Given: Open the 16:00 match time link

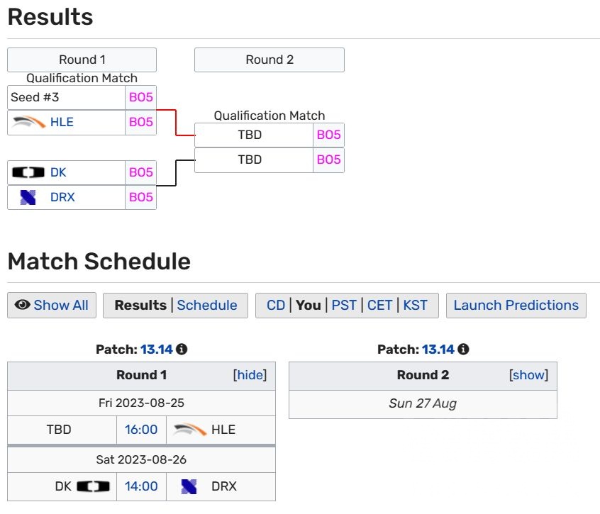Looking at the screenshot, I should pos(141,430).
